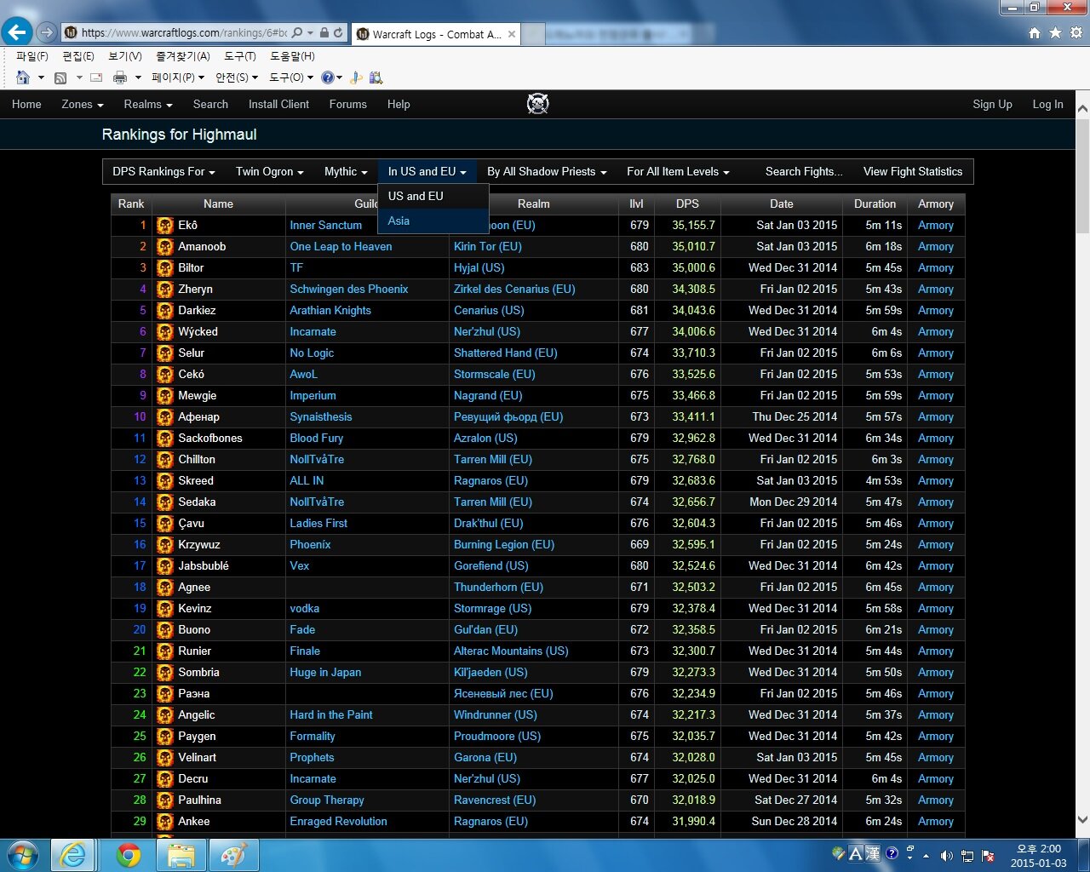Click the RSS feeds icon
Image resolution: width=1090 pixels, height=872 pixels.
60,77
